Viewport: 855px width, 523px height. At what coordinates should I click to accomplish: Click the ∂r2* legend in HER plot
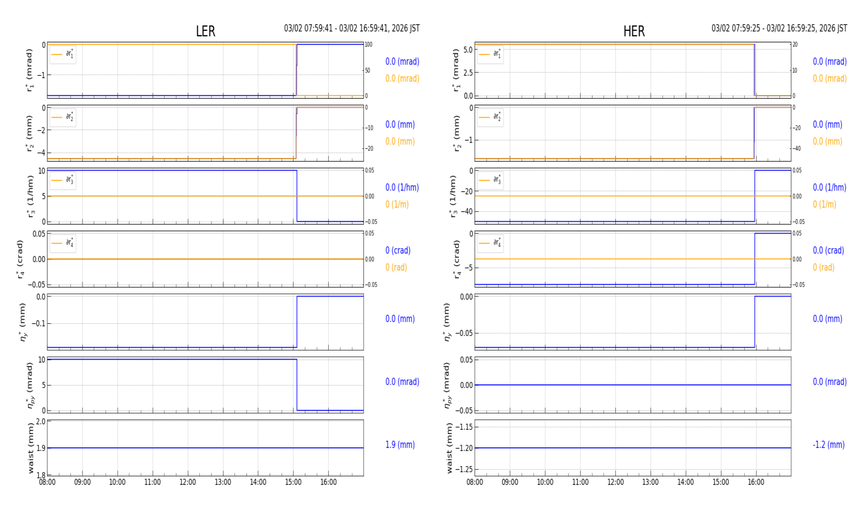(x=490, y=117)
